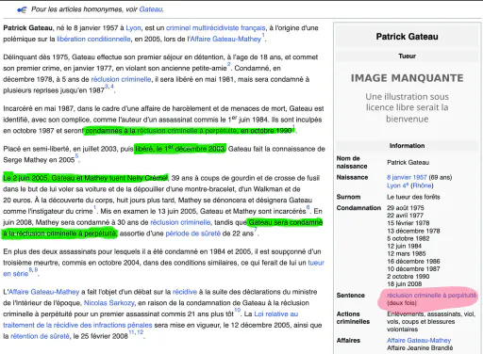Click the disambiguation icon before 'Pour les articles homonymes'
The width and height of the screenshot is (483, 354).
pos(22,10)
